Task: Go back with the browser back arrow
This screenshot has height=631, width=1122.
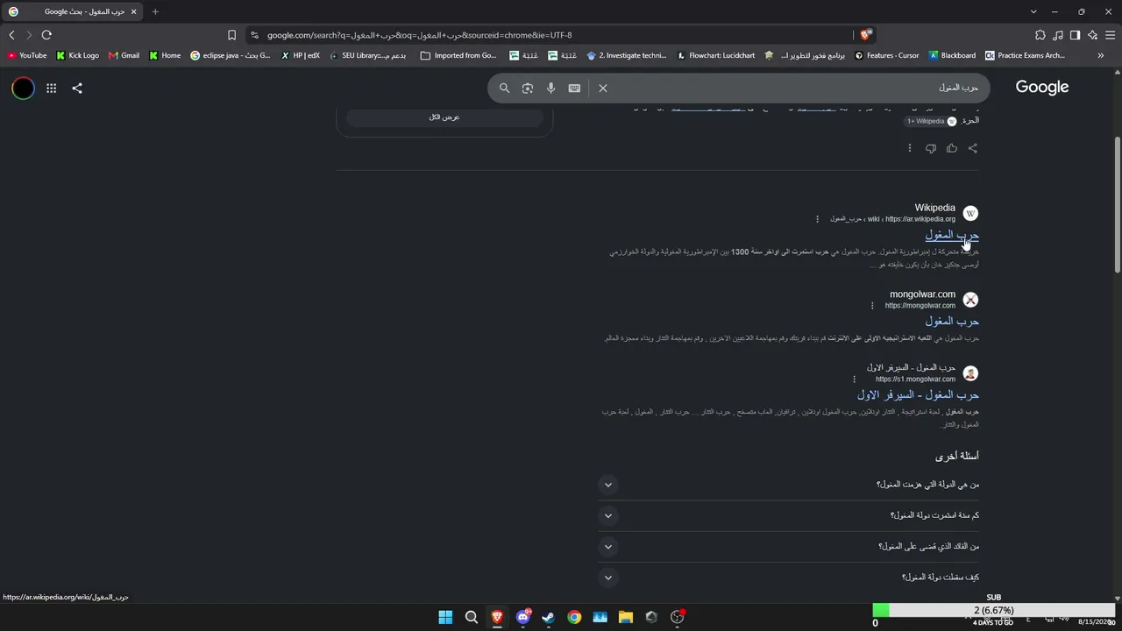Action: click(11, 35)
